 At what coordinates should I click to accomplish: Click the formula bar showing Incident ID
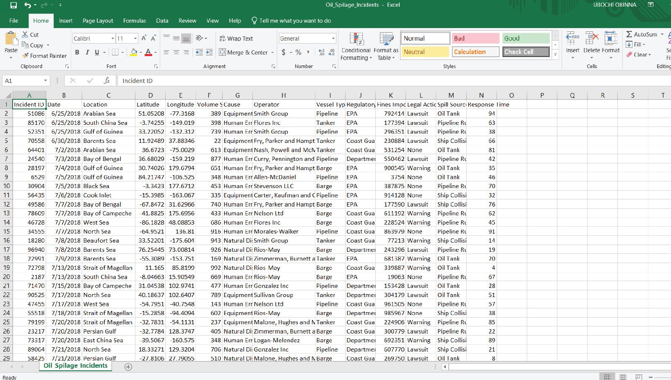coord(394,81)
